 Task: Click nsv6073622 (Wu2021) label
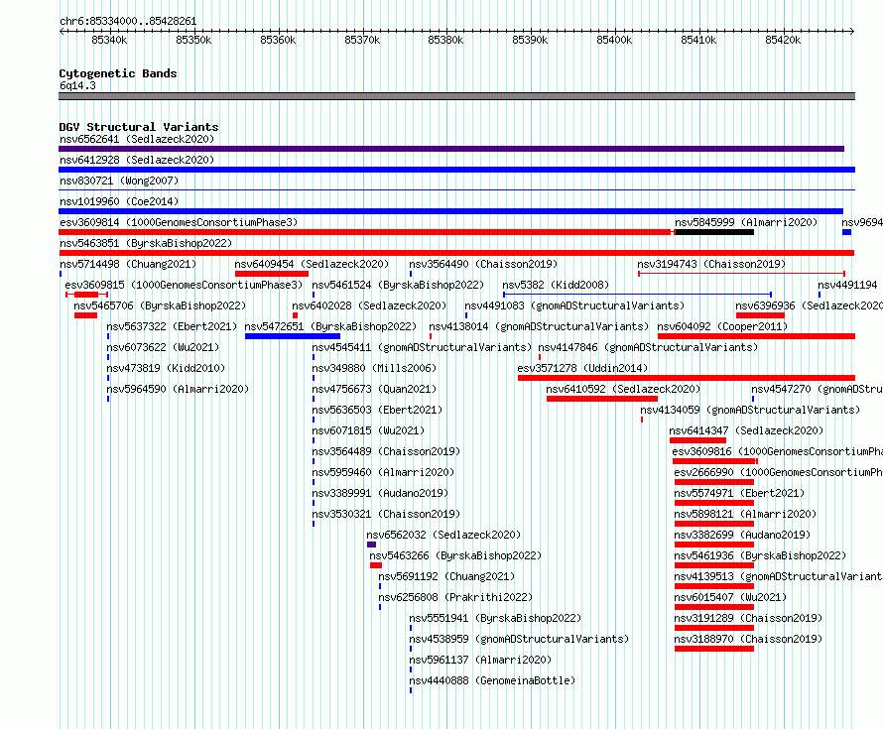point(163,347)
